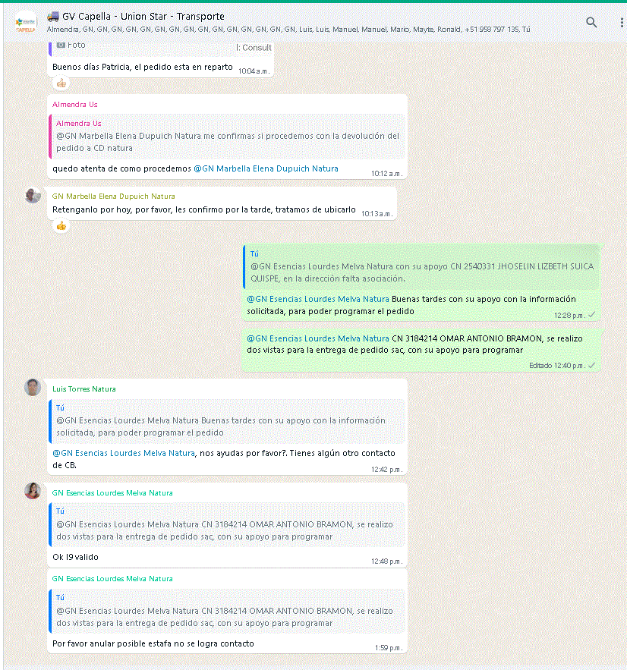Click the GV Capella group avatar
Screen dimensions: 627x670
(x=26, y=23)
